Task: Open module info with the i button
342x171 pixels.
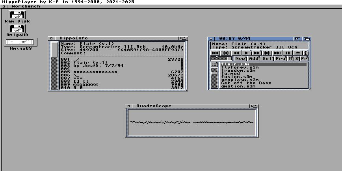Action: coord(306,53)
